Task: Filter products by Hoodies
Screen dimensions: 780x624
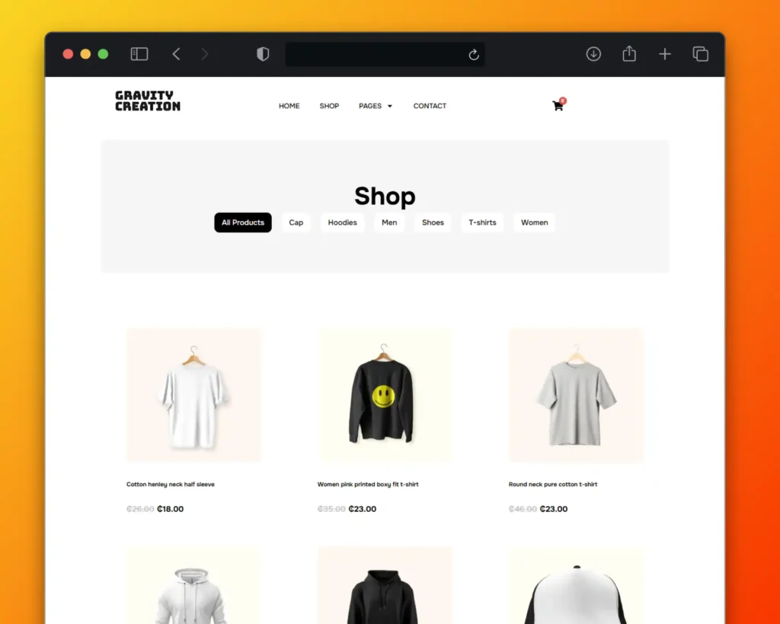Action: [x=342, y=222]
